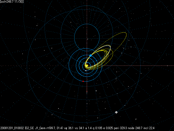Click the sol=248.7 11/30 date label
Viewport: 174px width, 131px height.
click(x=12, y=2)
